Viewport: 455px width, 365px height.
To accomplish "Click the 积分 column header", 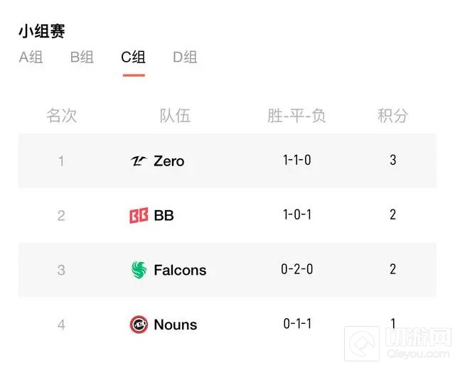I will tap(392, 116).
